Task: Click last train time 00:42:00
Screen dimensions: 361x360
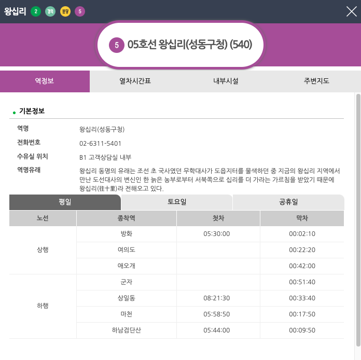Action: 302,266
